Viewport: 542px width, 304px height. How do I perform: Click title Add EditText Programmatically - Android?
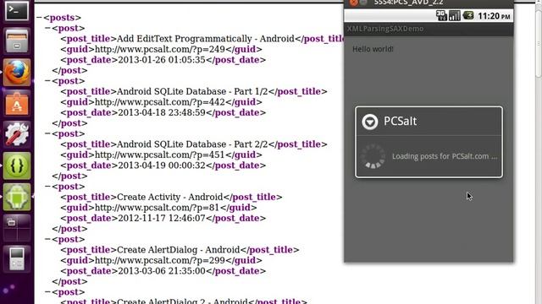point(206,39)
